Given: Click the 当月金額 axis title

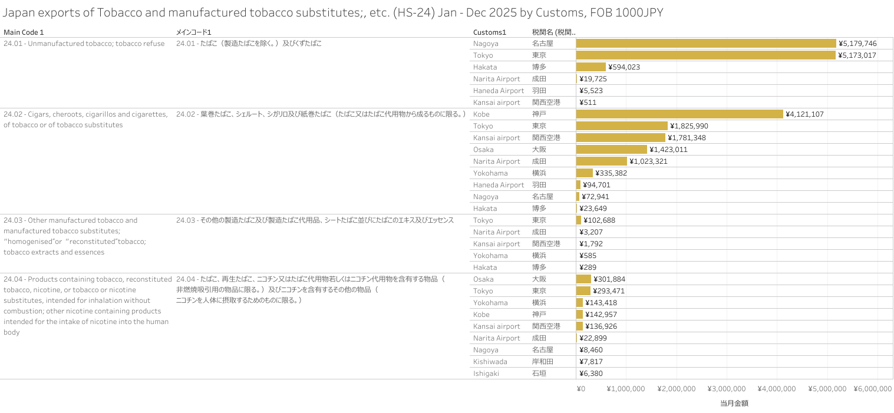Looking at the screenshot, I should click(734, 404).
